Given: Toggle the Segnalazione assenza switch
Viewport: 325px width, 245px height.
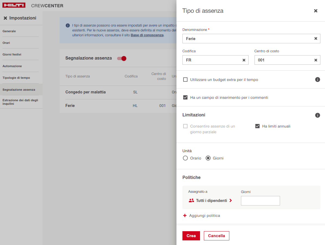Looking at the screenshot, I should click(x=122, y=58).
